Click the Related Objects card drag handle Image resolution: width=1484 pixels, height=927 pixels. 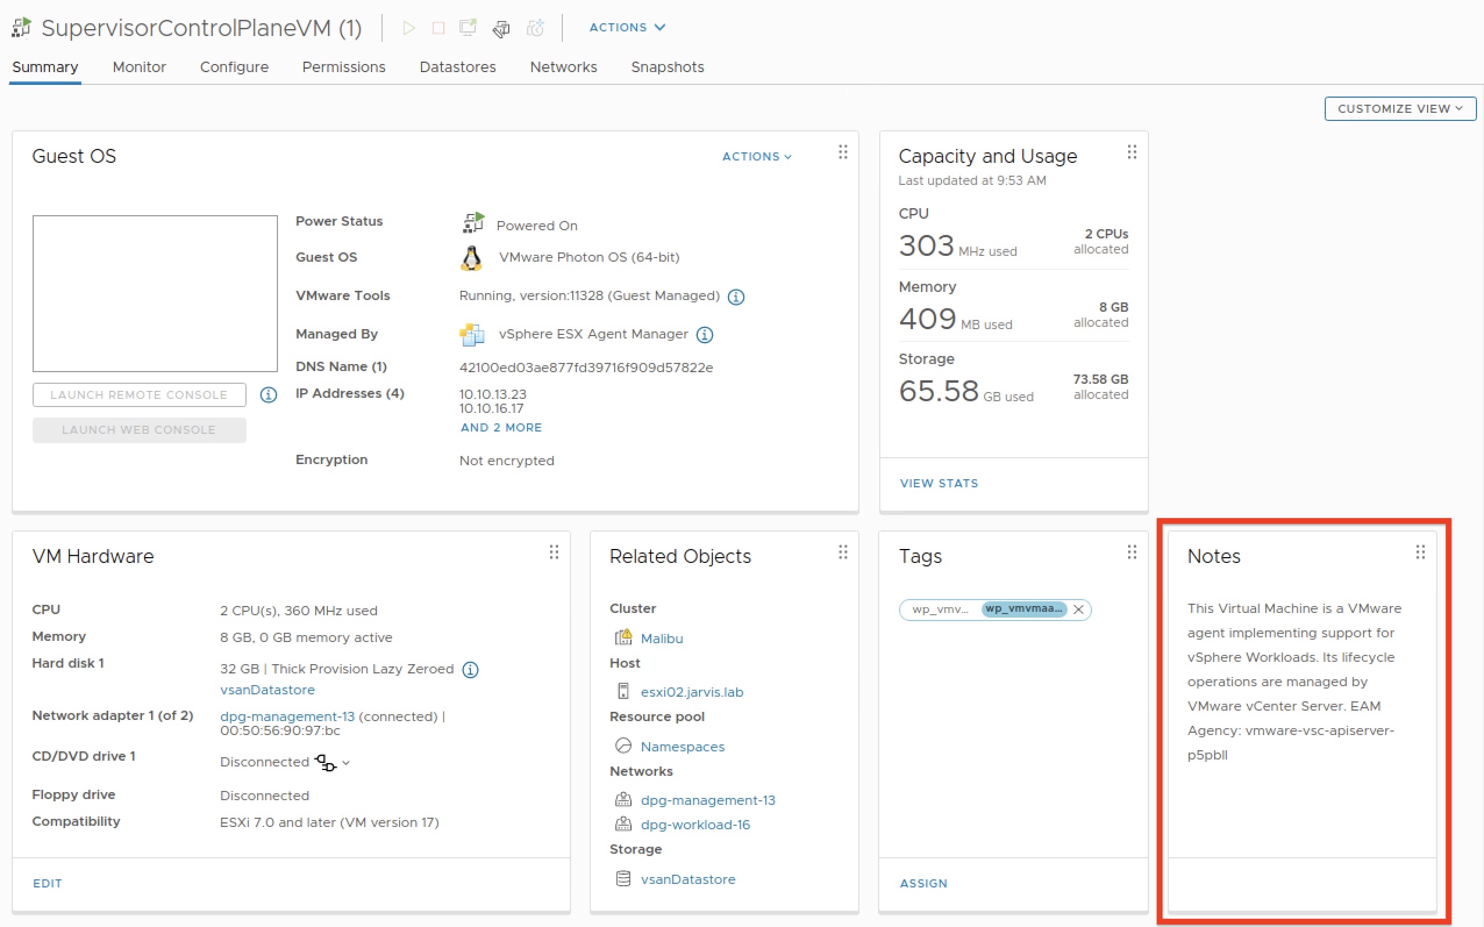[x=843, y=552]
